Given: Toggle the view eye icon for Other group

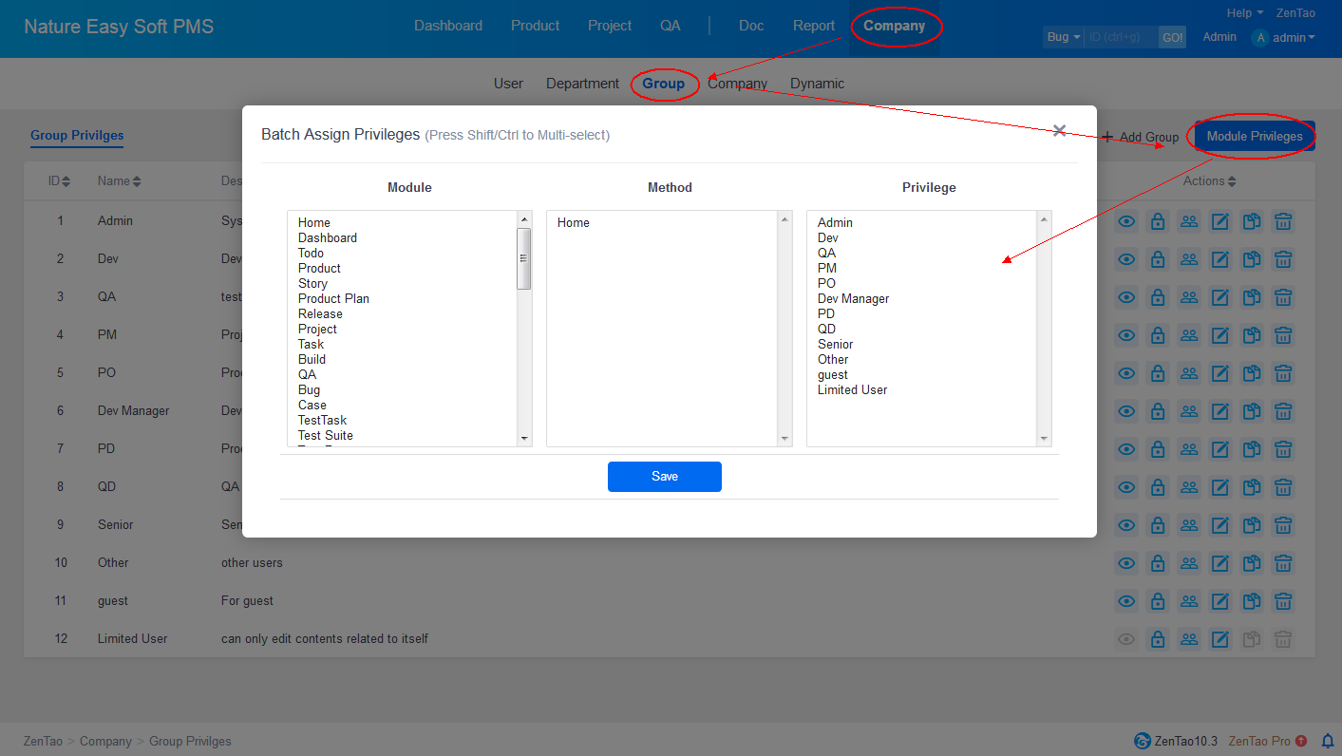Looking at the screenshot, I should (1126, 563).
